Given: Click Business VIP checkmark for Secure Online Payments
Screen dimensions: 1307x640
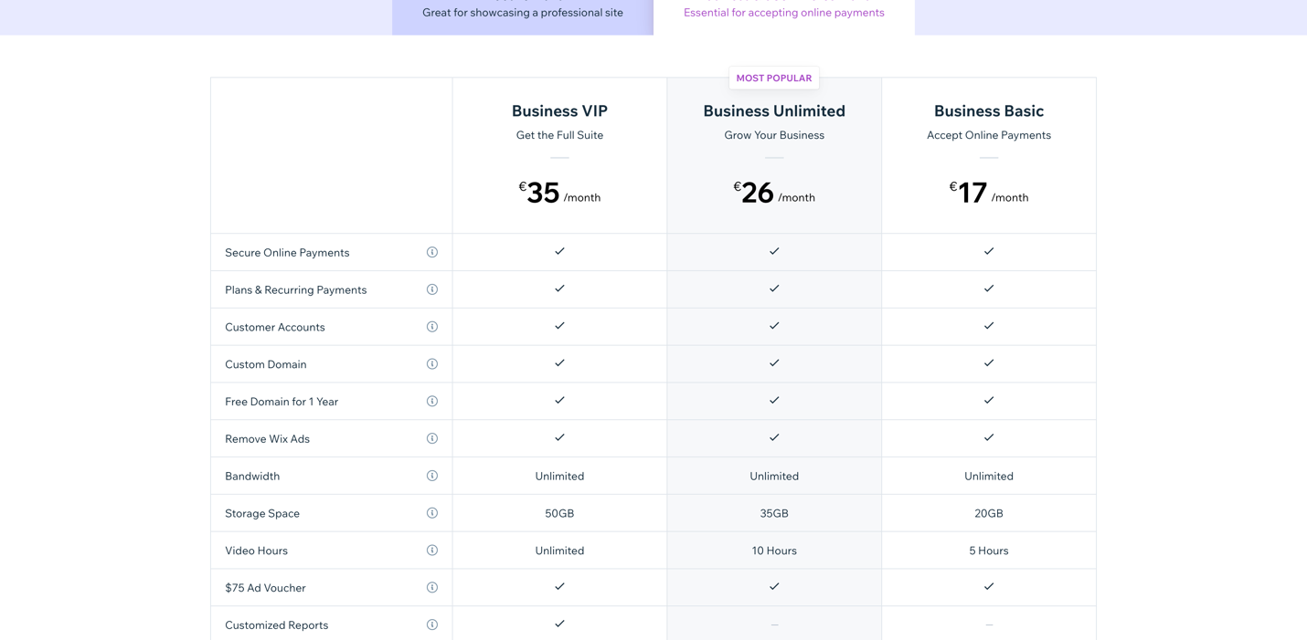Looking at the screenshot, I should click(559, 251).
